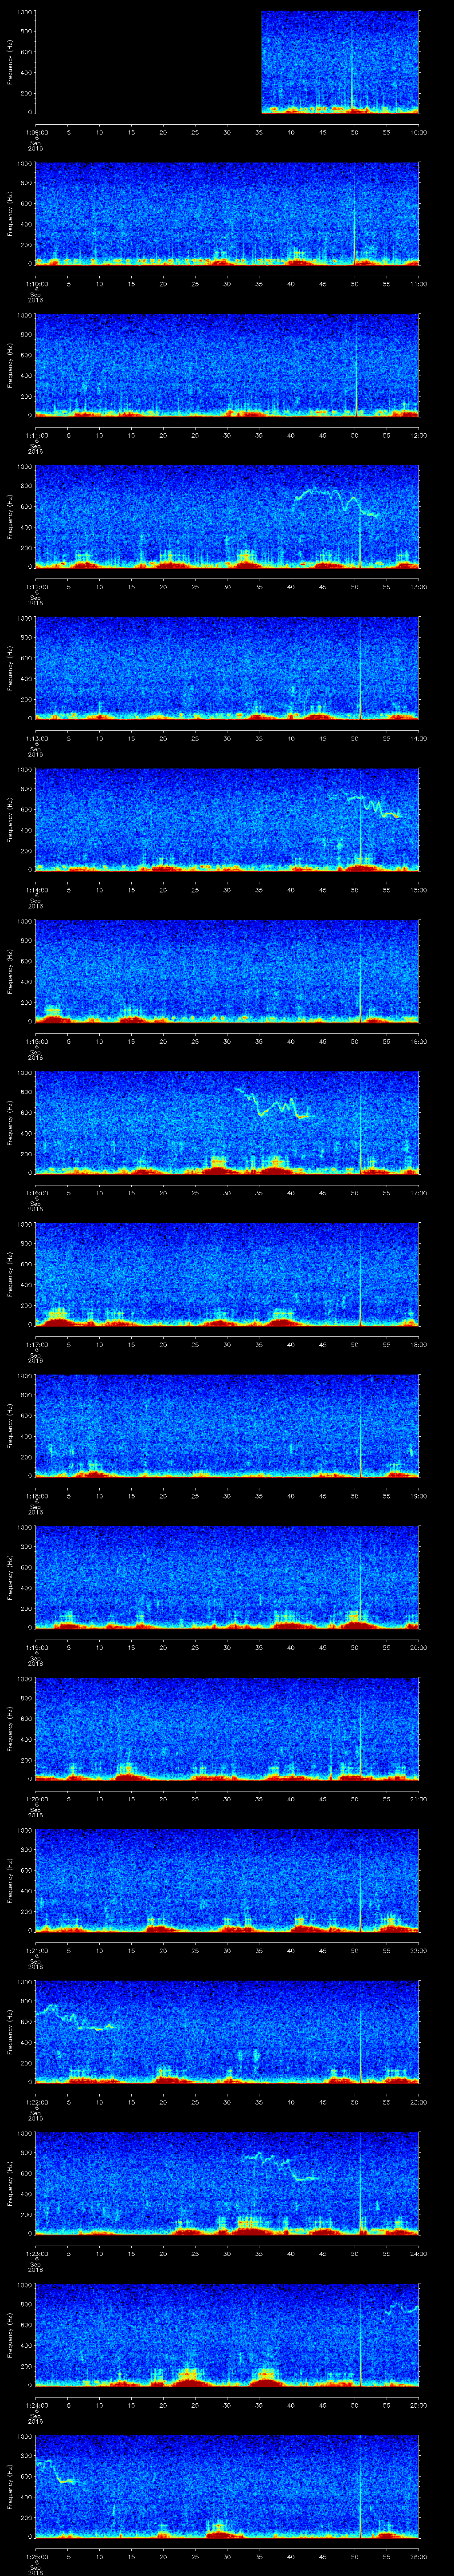The height and width of the screenshot is (2576, 454).
Task: Click the 1:21:00 time axis label
Action: click(36, 1950)
